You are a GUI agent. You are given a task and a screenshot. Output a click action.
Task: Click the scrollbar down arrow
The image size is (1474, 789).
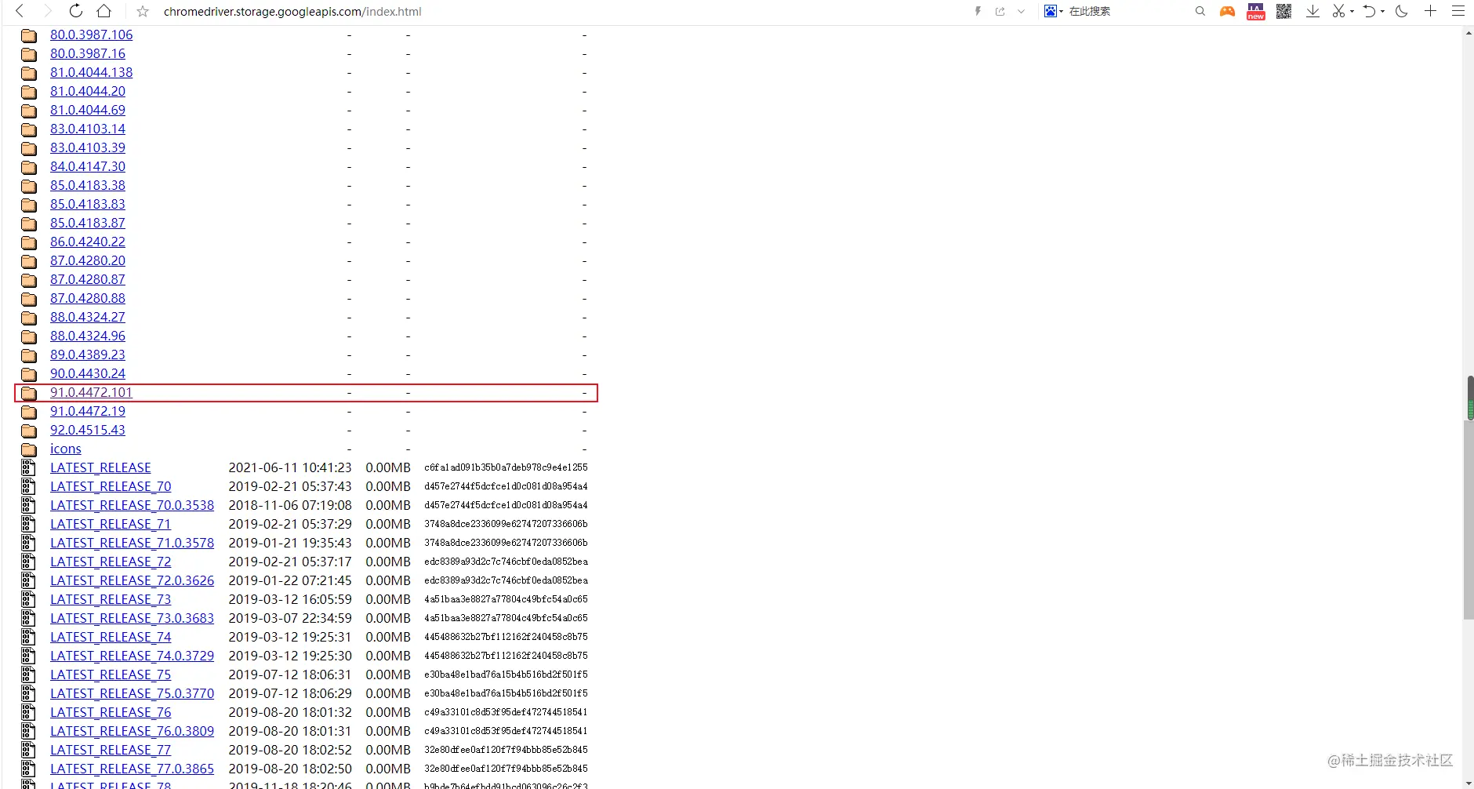(x=1469, y=783)
